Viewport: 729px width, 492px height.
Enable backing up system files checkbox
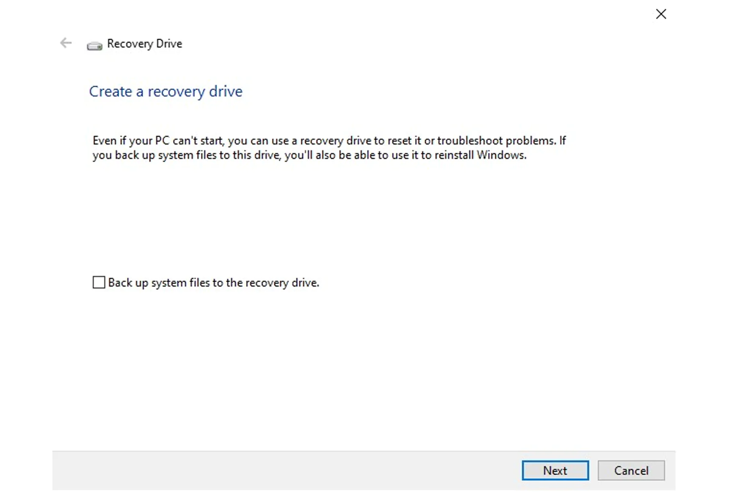pos(99,282)
